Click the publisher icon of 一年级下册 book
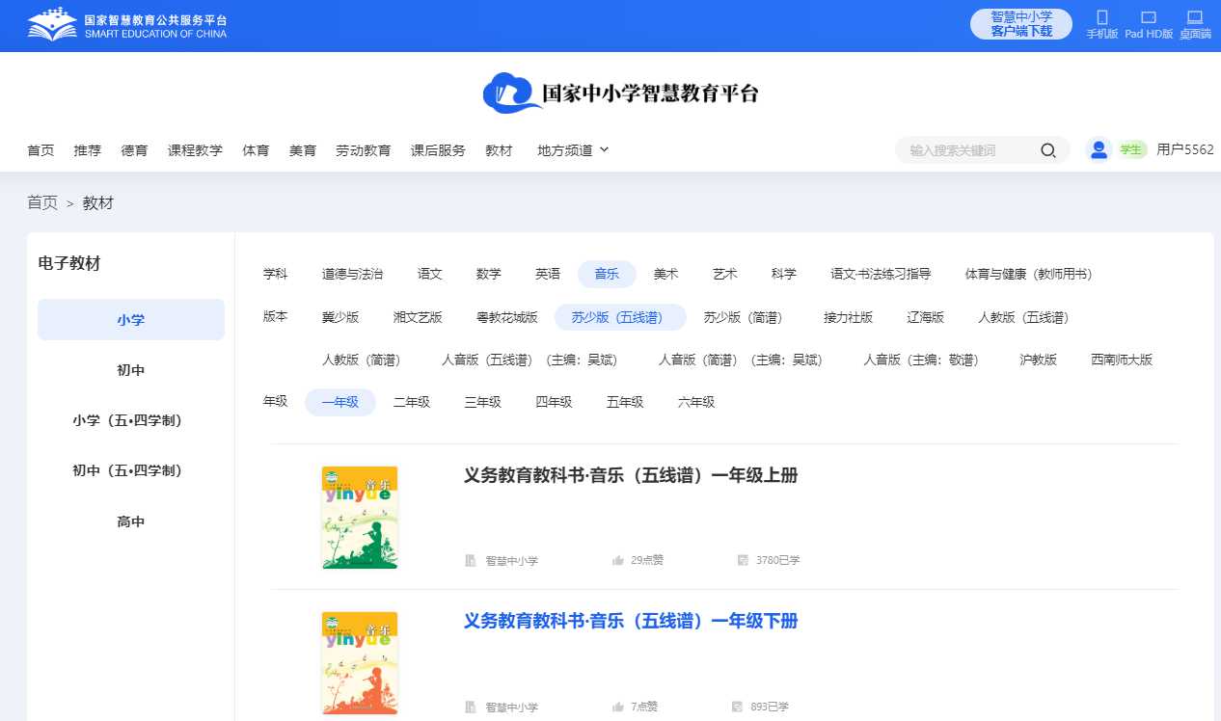Screen dimensions: 1221x721 pos(471,707)
